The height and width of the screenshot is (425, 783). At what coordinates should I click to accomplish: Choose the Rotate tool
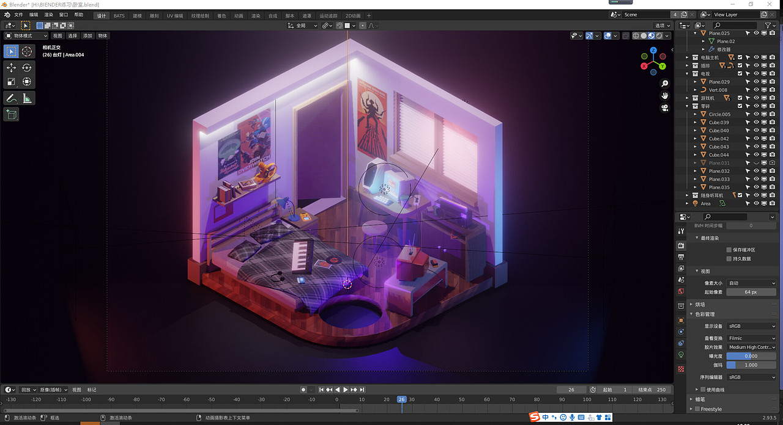coord(27,68)
